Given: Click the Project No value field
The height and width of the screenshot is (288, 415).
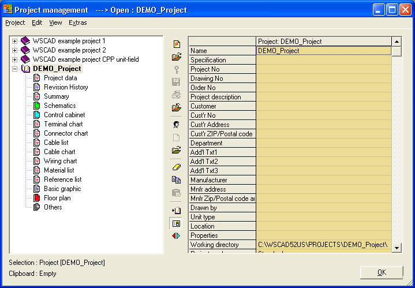Looking at the screenshot, I should [324, 69].
